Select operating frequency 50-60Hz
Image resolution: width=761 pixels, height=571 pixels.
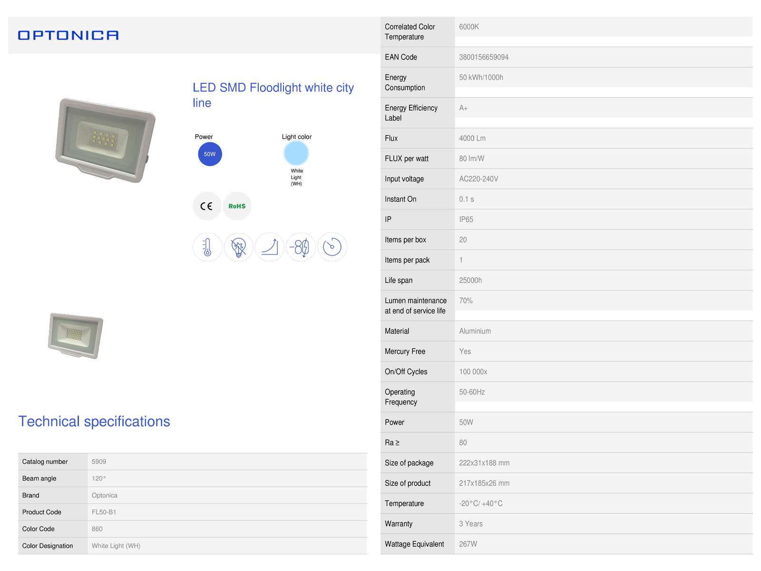coord(472,392)
